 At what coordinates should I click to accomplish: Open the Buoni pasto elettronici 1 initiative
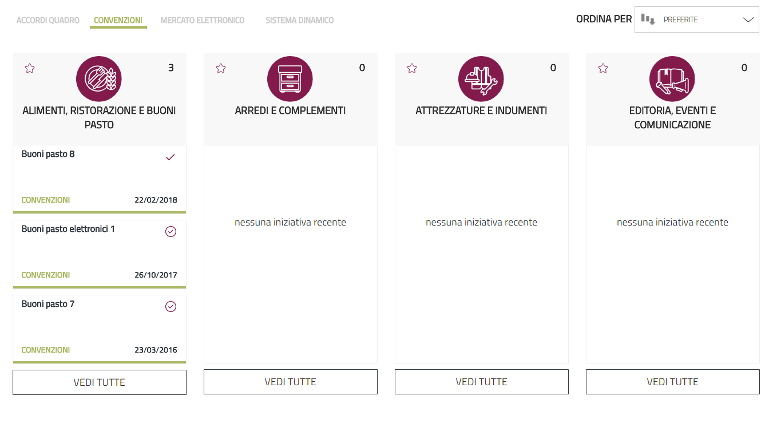pos(69,230)
